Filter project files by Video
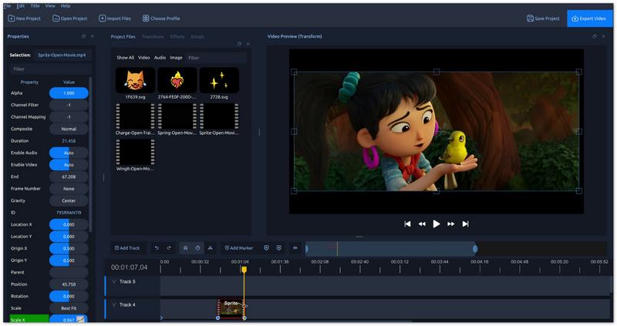This screenshot has width=617, height=326. pos(143,57)
